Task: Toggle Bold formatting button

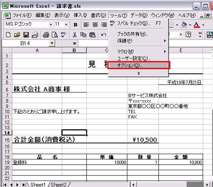Action: pyautogui.click(x=75, y=25)
